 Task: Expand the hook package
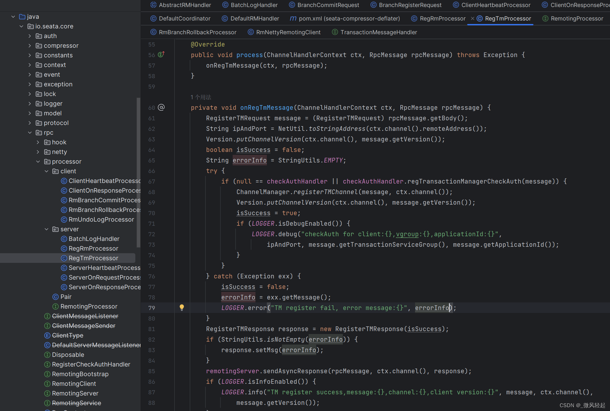38,142
